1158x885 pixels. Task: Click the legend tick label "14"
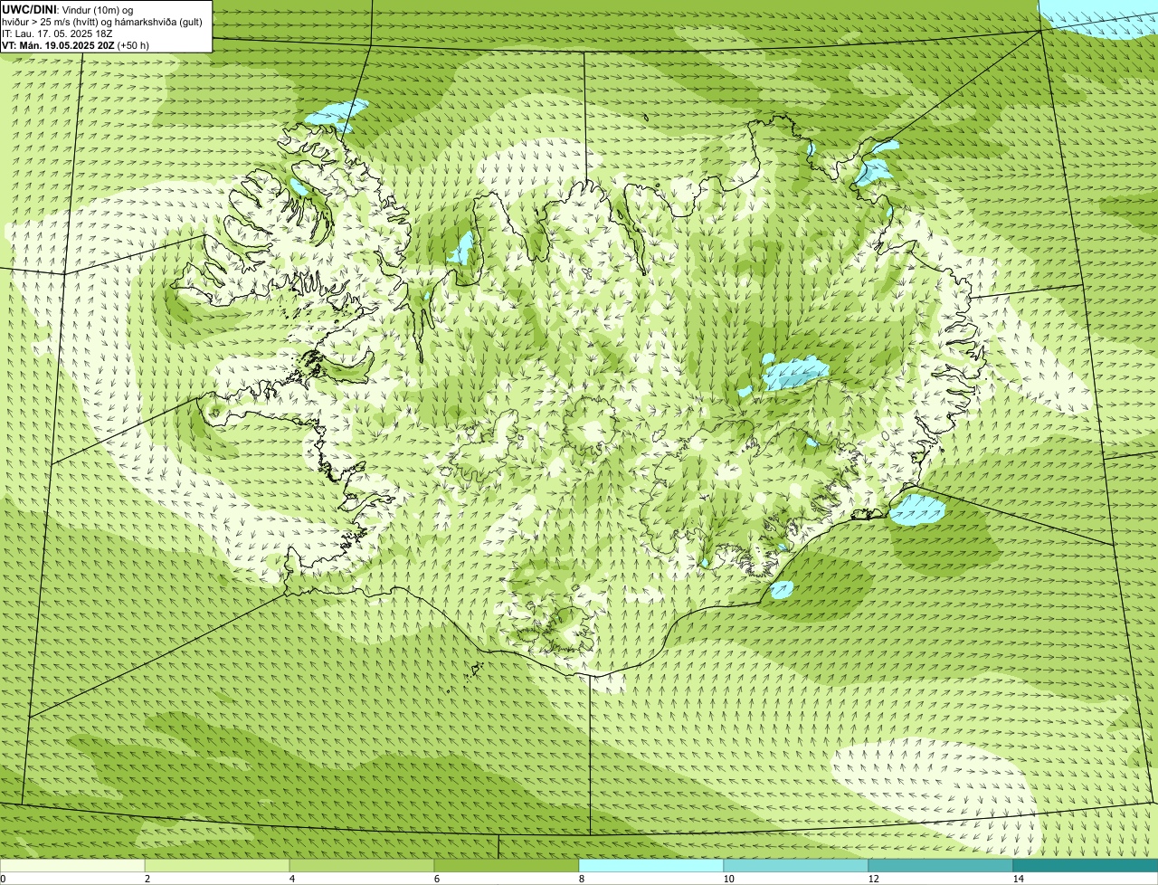[1018, 879]
